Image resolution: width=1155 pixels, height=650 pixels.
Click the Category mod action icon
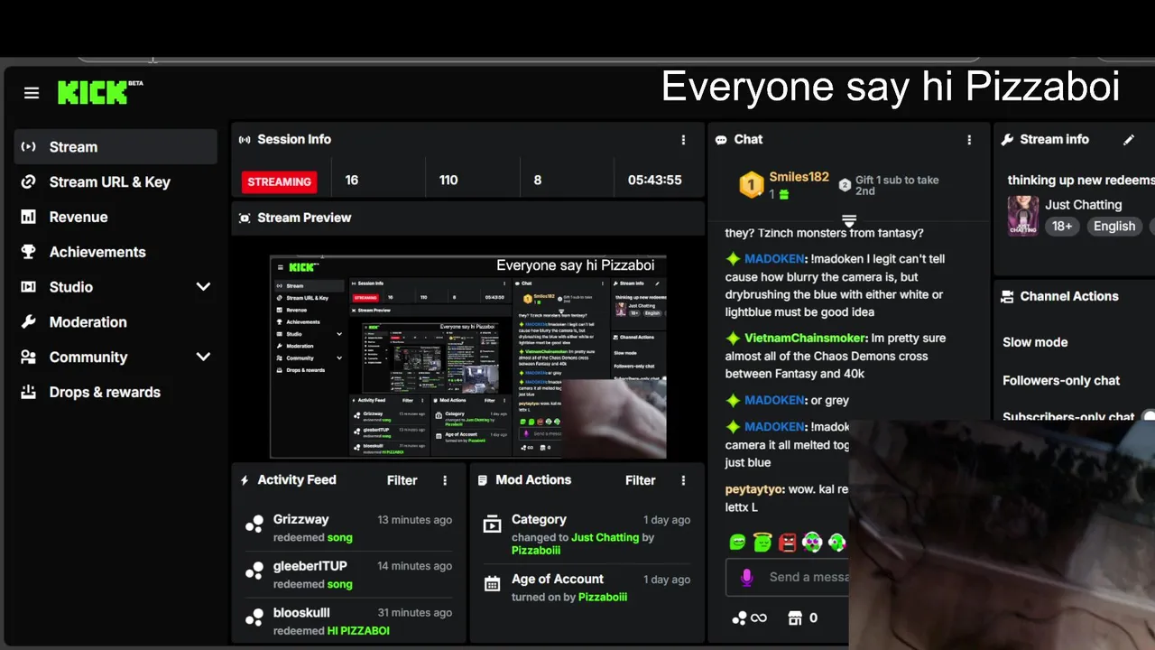coord(492,525)
